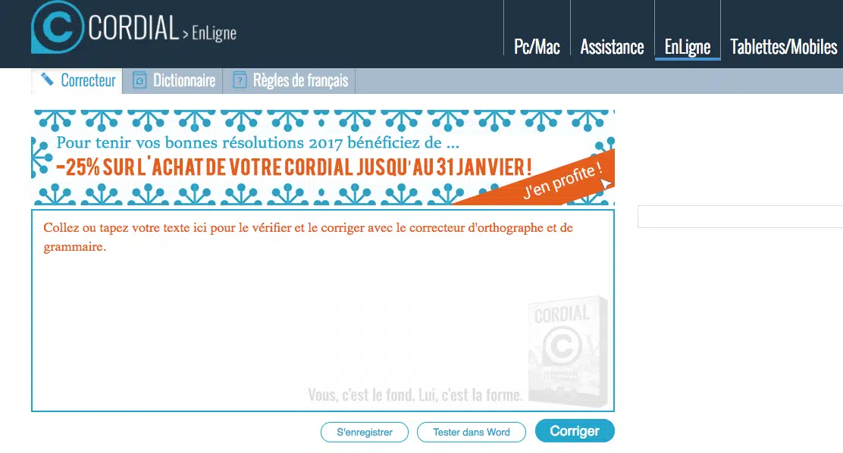Click the Corriger button
Viewport: 843px width, 453px height.
point(575,431)
